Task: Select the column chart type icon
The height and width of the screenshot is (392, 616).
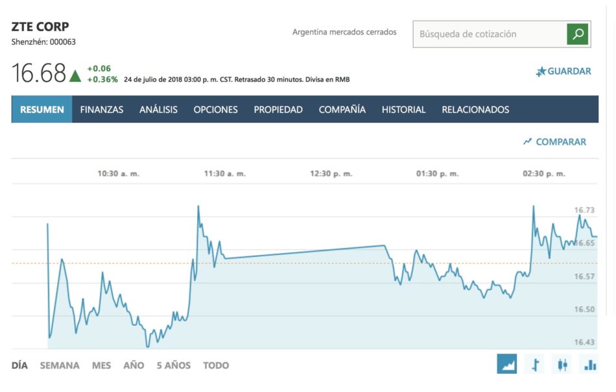Action: pyautogui.click(x=590, y=365)
